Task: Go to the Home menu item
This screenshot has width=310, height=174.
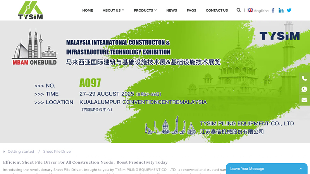Action: (x=88, y=10)
